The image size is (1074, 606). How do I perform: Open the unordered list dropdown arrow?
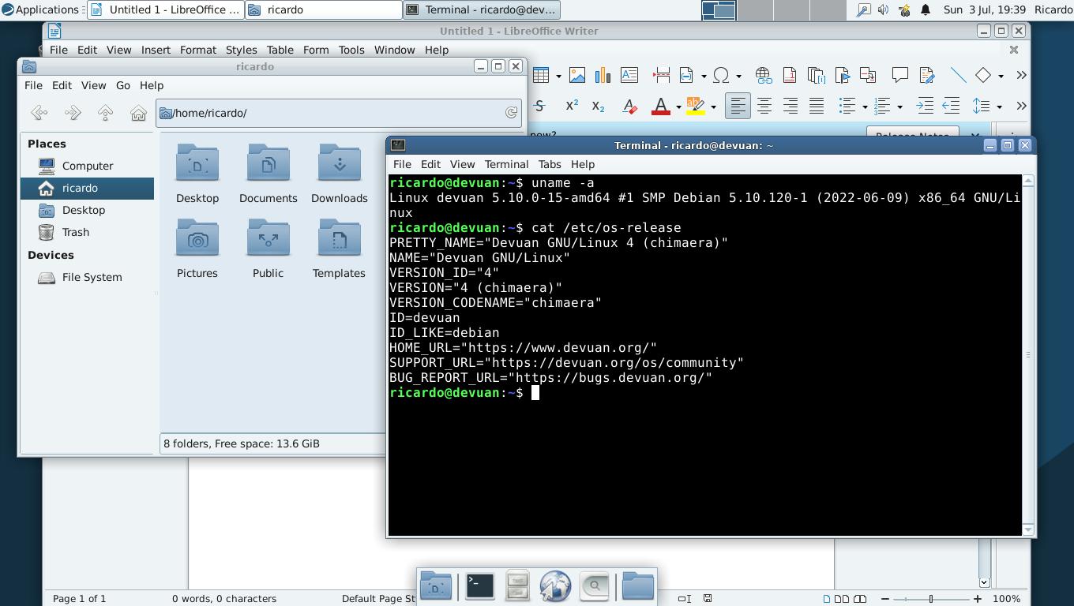pyautogui.click(x=865, y=107)
